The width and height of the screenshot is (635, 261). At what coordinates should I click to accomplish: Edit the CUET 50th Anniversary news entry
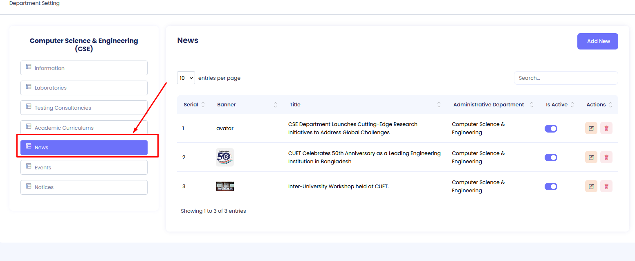[591, 157]
